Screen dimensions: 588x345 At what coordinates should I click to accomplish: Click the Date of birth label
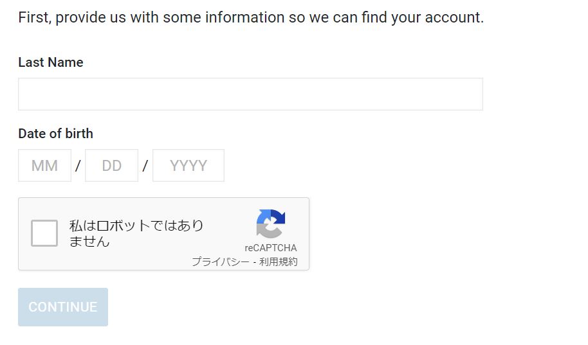pyautogui.click(x=55, y=134)
